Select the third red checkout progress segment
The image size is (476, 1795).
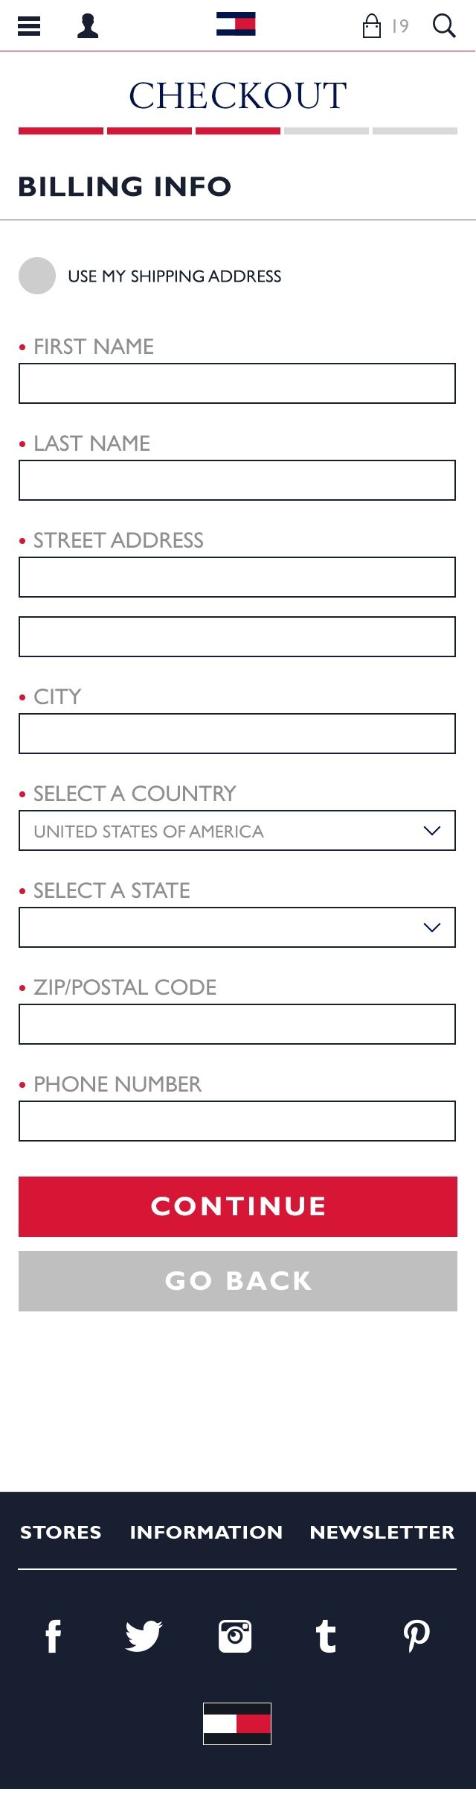point(238,131)
